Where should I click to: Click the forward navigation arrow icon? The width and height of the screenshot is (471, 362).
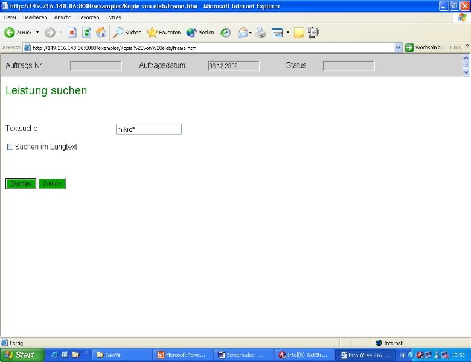pos(50,33)
